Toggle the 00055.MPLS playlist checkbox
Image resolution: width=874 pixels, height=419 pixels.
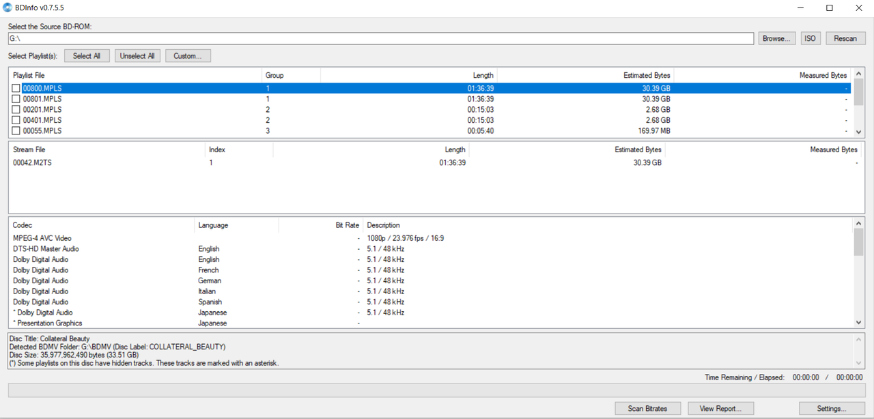16,131
